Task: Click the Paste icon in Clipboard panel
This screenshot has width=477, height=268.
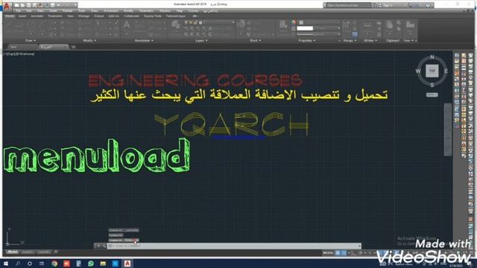Action: click(390, 25)
